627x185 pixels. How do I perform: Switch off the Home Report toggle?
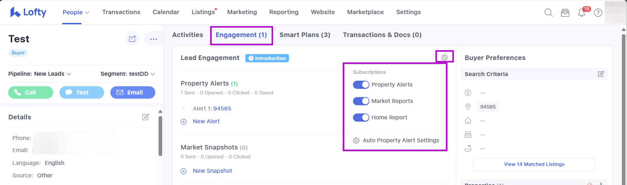tap(361, 117)
